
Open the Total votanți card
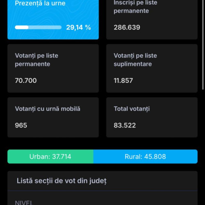tap(152, 117)
